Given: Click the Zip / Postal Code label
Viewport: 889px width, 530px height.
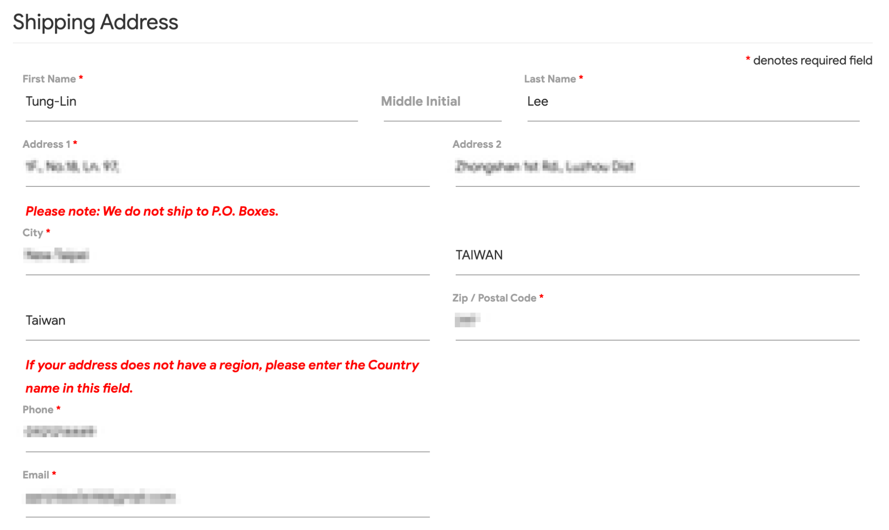Looking at the screenshot, I should [x=494, y=298].
